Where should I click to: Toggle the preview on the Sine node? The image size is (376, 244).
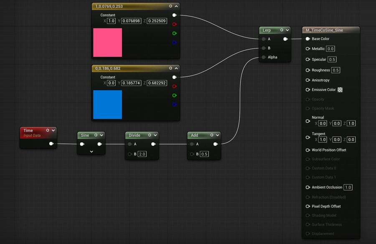coord(96,135)
